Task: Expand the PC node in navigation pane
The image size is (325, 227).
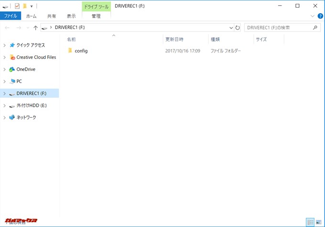Action: tap(4, 81)
